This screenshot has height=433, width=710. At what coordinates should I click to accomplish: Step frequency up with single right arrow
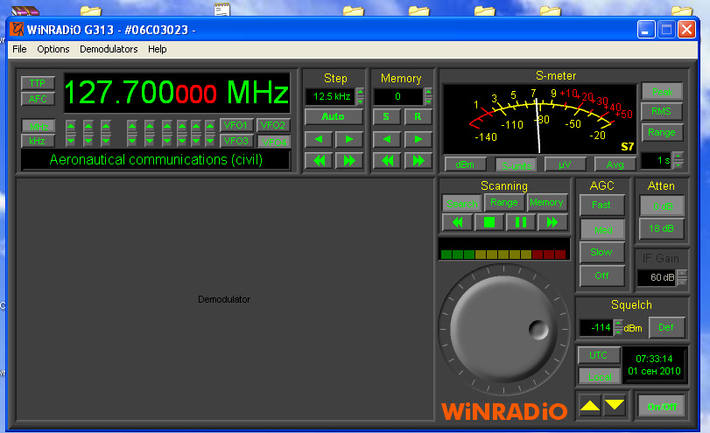[x=348, y=139]
